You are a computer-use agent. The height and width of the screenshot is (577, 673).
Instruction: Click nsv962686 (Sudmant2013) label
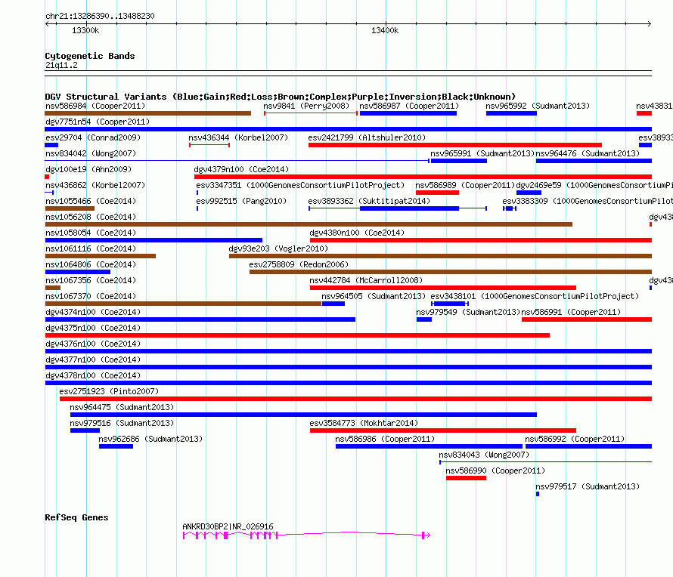(150, 439)
